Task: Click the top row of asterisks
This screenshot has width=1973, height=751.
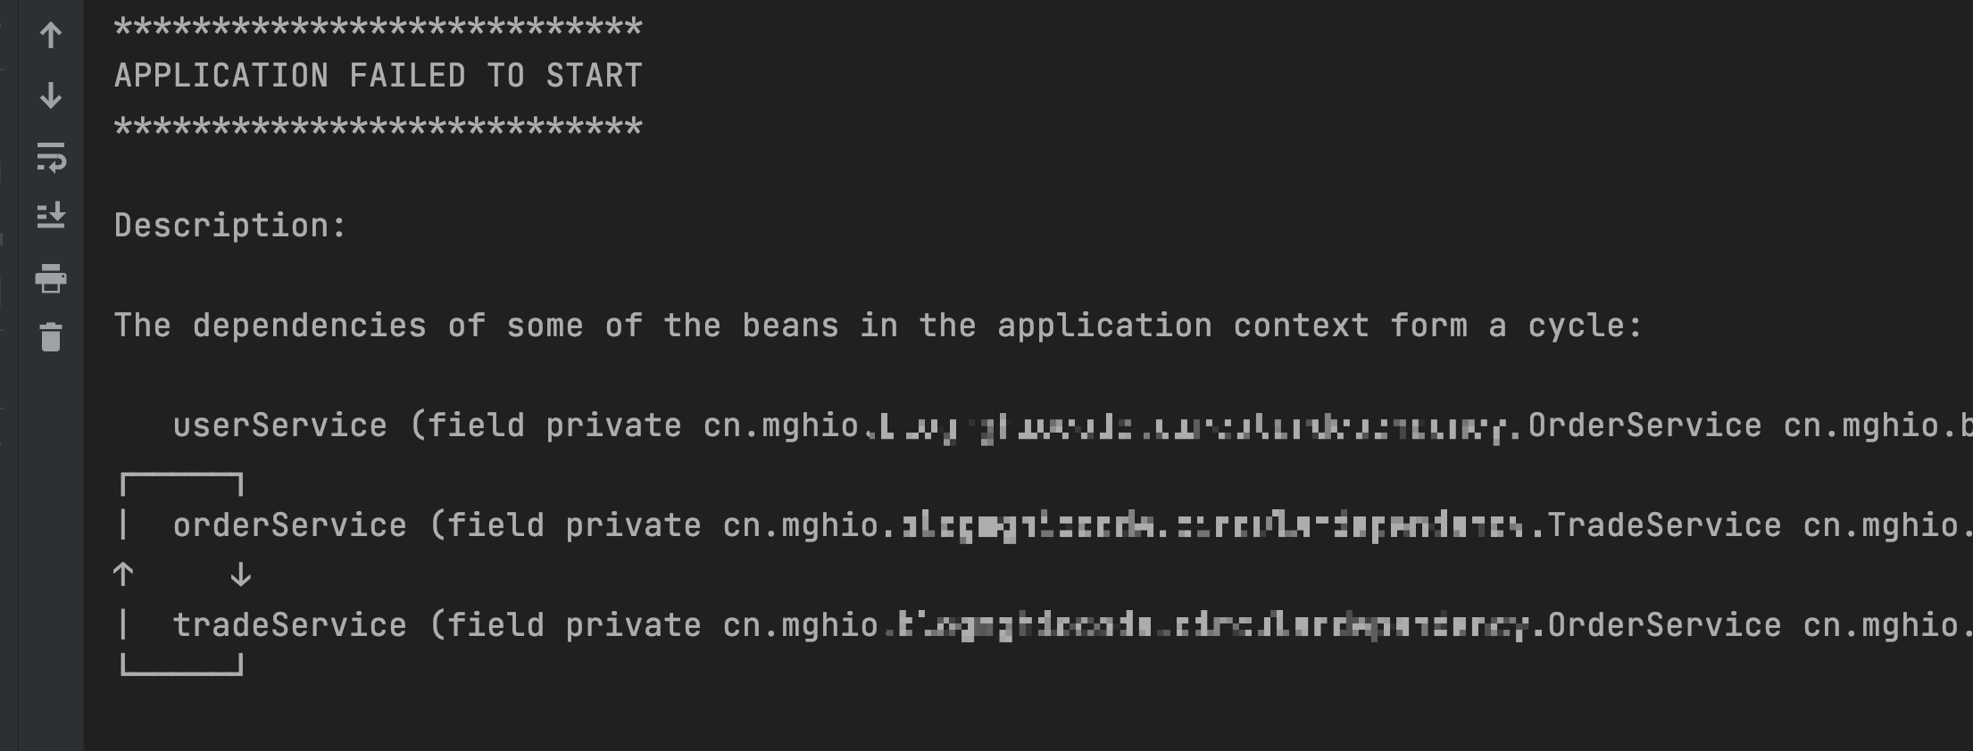Action: (x=379, y=27)
